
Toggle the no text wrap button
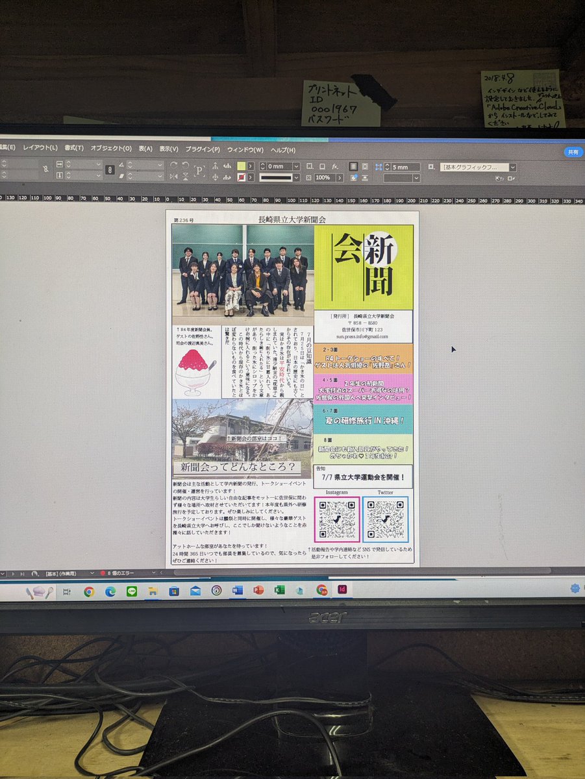pos(354,166)
